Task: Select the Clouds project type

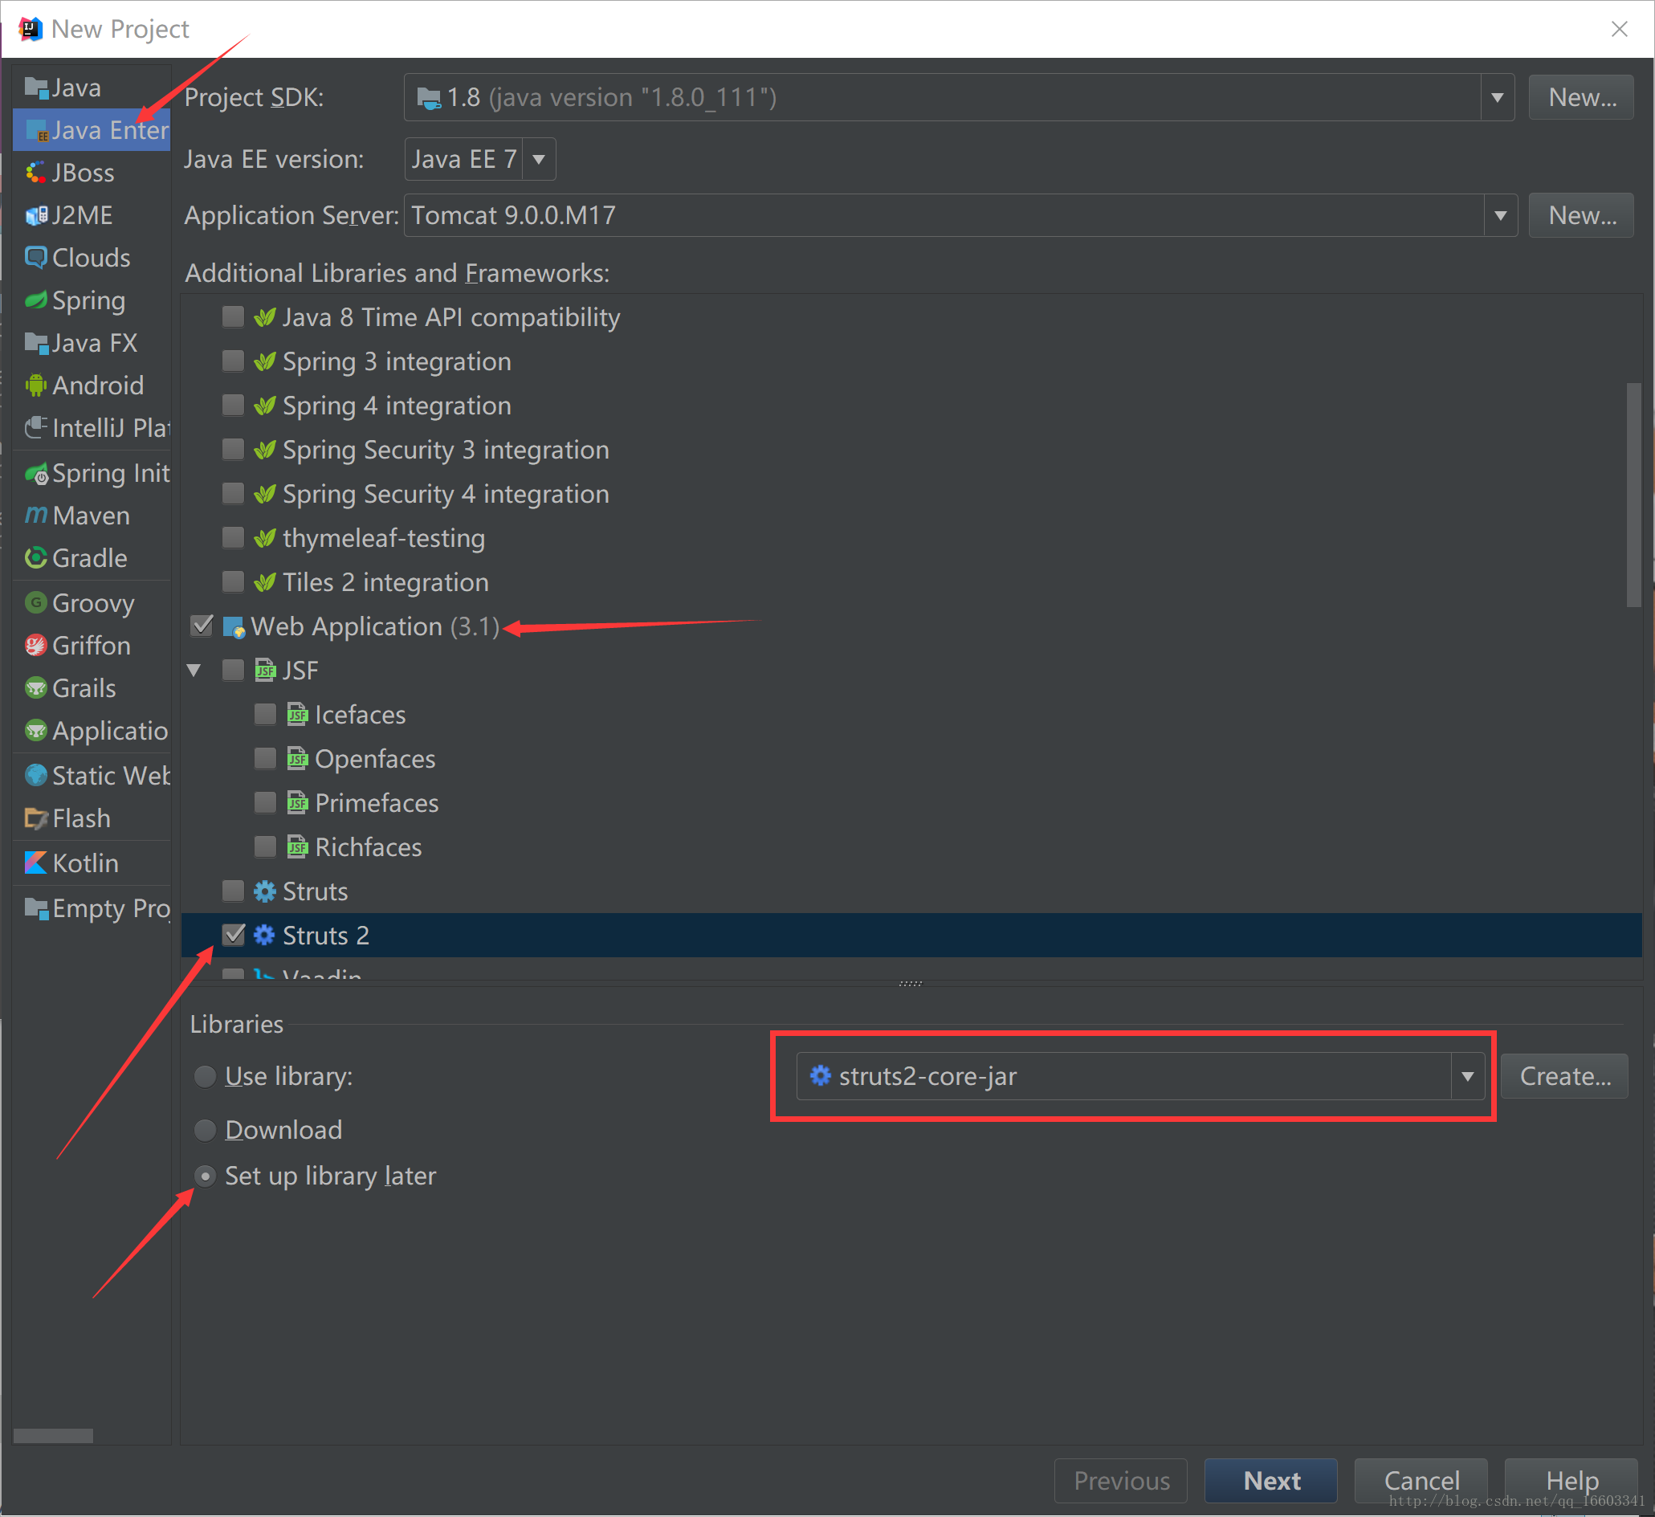Action: [91, 255]
